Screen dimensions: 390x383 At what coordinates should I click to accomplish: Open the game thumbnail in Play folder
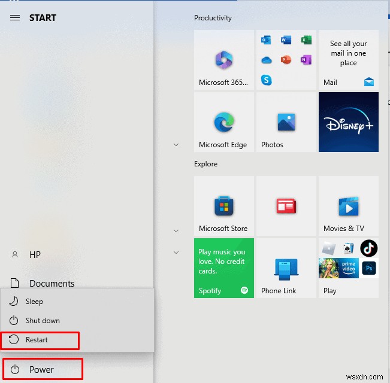[328, 268]
